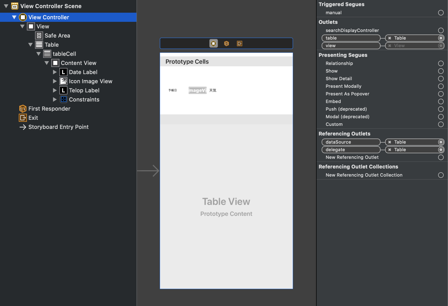Select the Icon Image View outline item

90,81
